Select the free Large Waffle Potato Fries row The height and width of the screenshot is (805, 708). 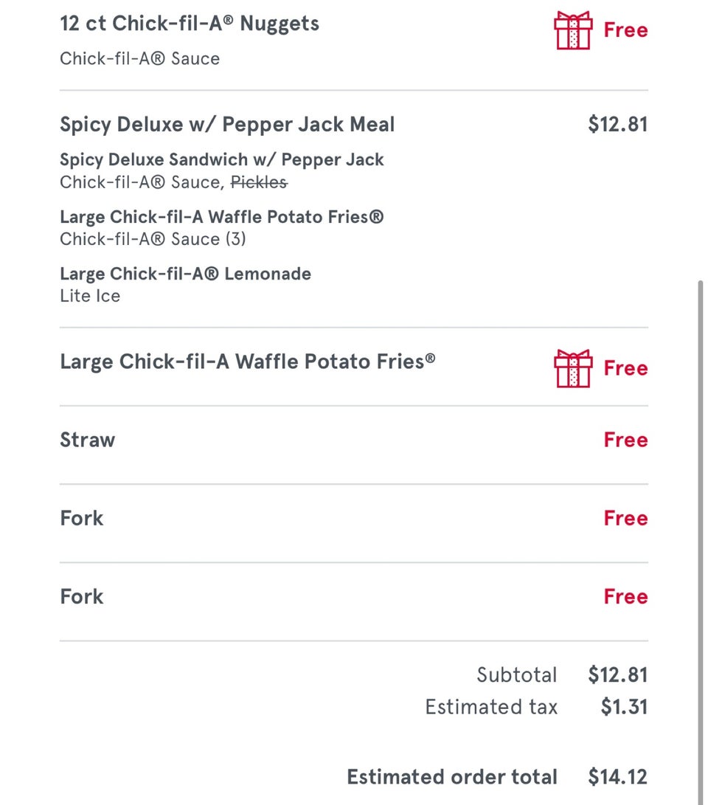click(x=247, y=362)
